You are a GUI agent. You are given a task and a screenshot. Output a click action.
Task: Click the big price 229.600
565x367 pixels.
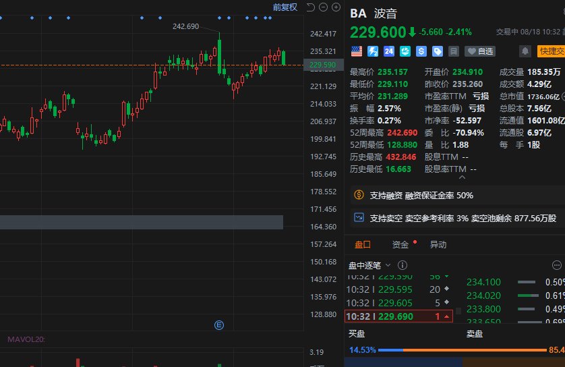click(x=378, y=32)
